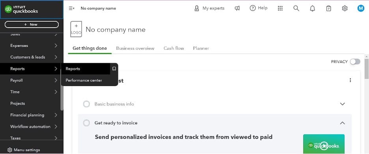
Task: Expand the Reports sidebar chevron
Action: (56, 69)
